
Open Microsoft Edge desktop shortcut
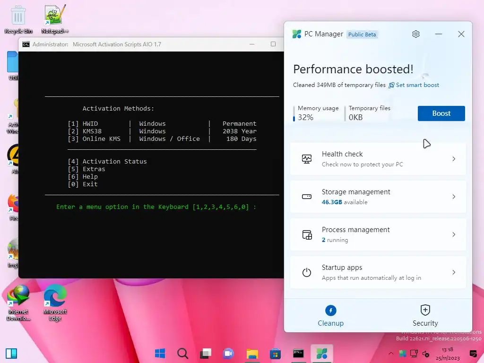point(55,302)
